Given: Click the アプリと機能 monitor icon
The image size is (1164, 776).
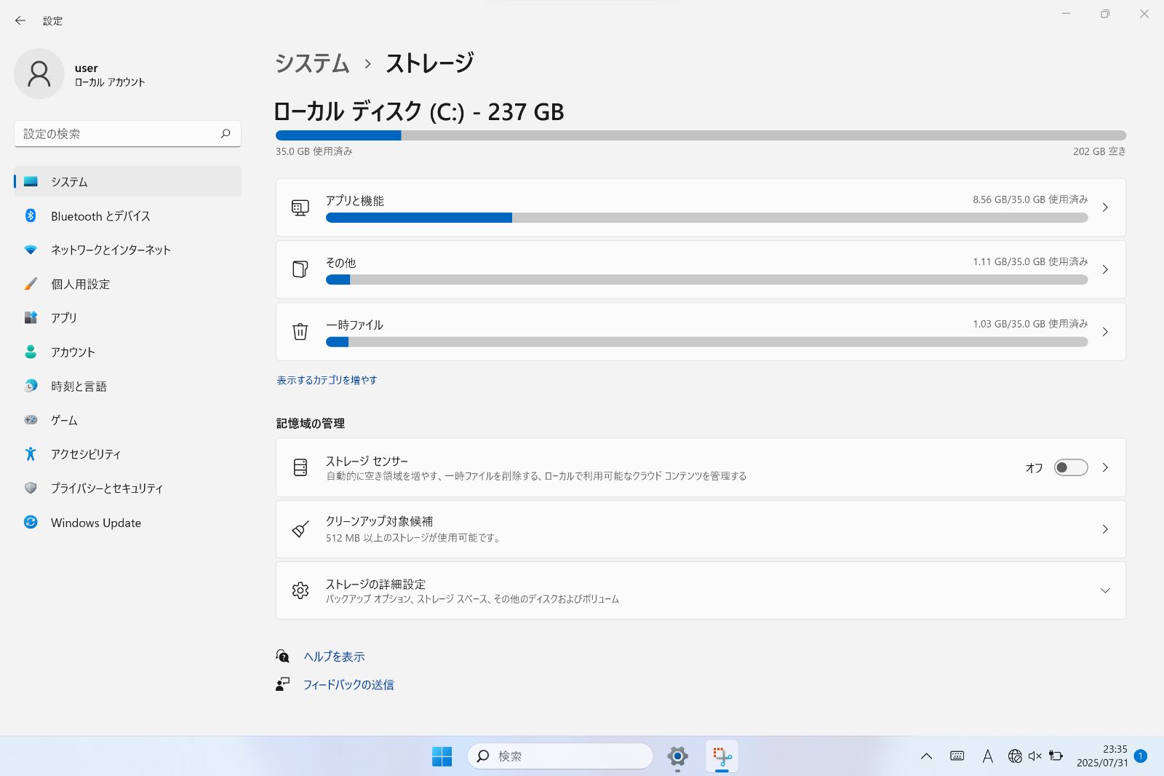Looking at the screenshot, I should pos(300,207).
